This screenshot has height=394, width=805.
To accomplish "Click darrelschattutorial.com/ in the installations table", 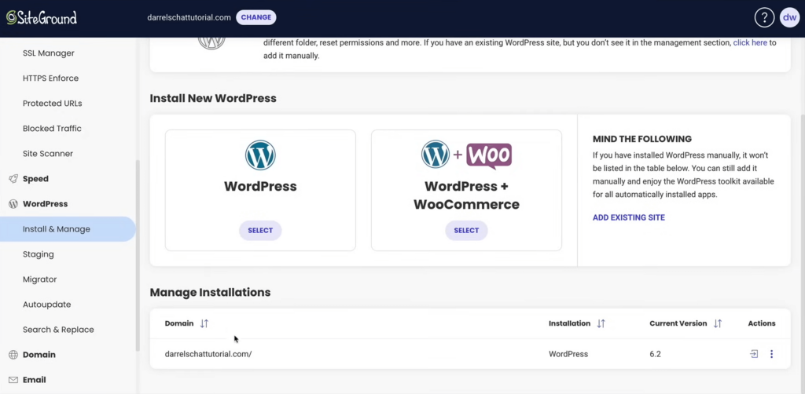I will tap(208, 354).
